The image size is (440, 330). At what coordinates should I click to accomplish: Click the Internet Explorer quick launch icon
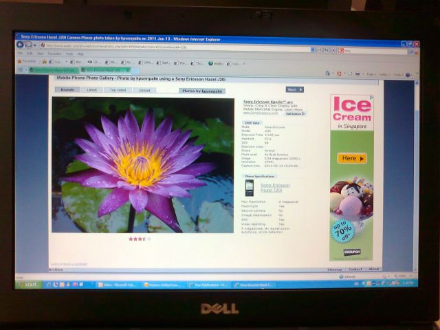coord(49,285)
